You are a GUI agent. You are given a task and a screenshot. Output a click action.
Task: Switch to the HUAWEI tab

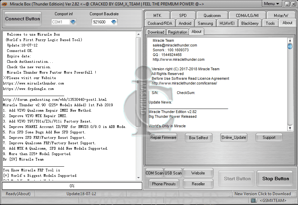pyautogui.click(x=227, y=23)
